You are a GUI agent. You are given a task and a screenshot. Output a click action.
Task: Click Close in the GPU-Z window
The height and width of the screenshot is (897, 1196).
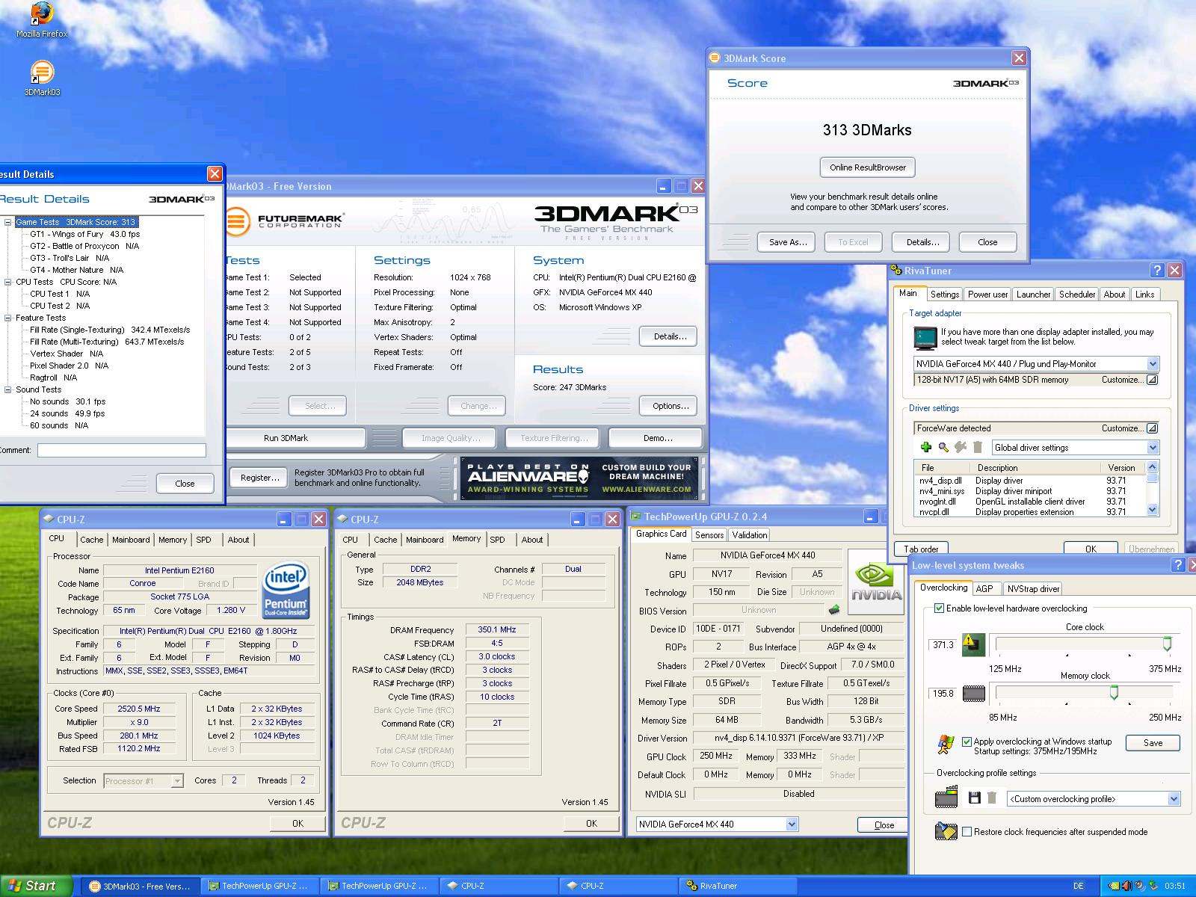tap(884, 825)
